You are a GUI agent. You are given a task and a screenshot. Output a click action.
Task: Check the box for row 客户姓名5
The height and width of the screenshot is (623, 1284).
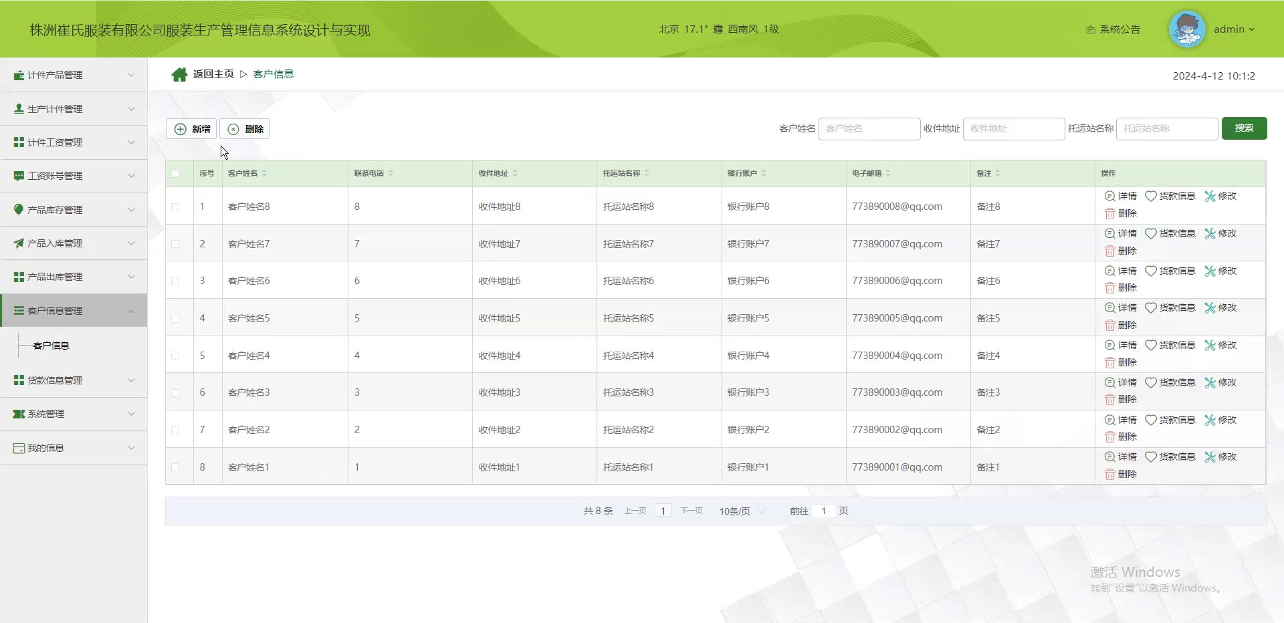point(175,319)
